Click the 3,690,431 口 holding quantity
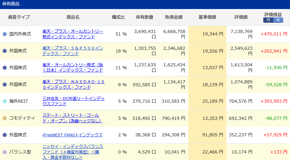The width and height of the screenshot is (290, 160). point(145,34)
